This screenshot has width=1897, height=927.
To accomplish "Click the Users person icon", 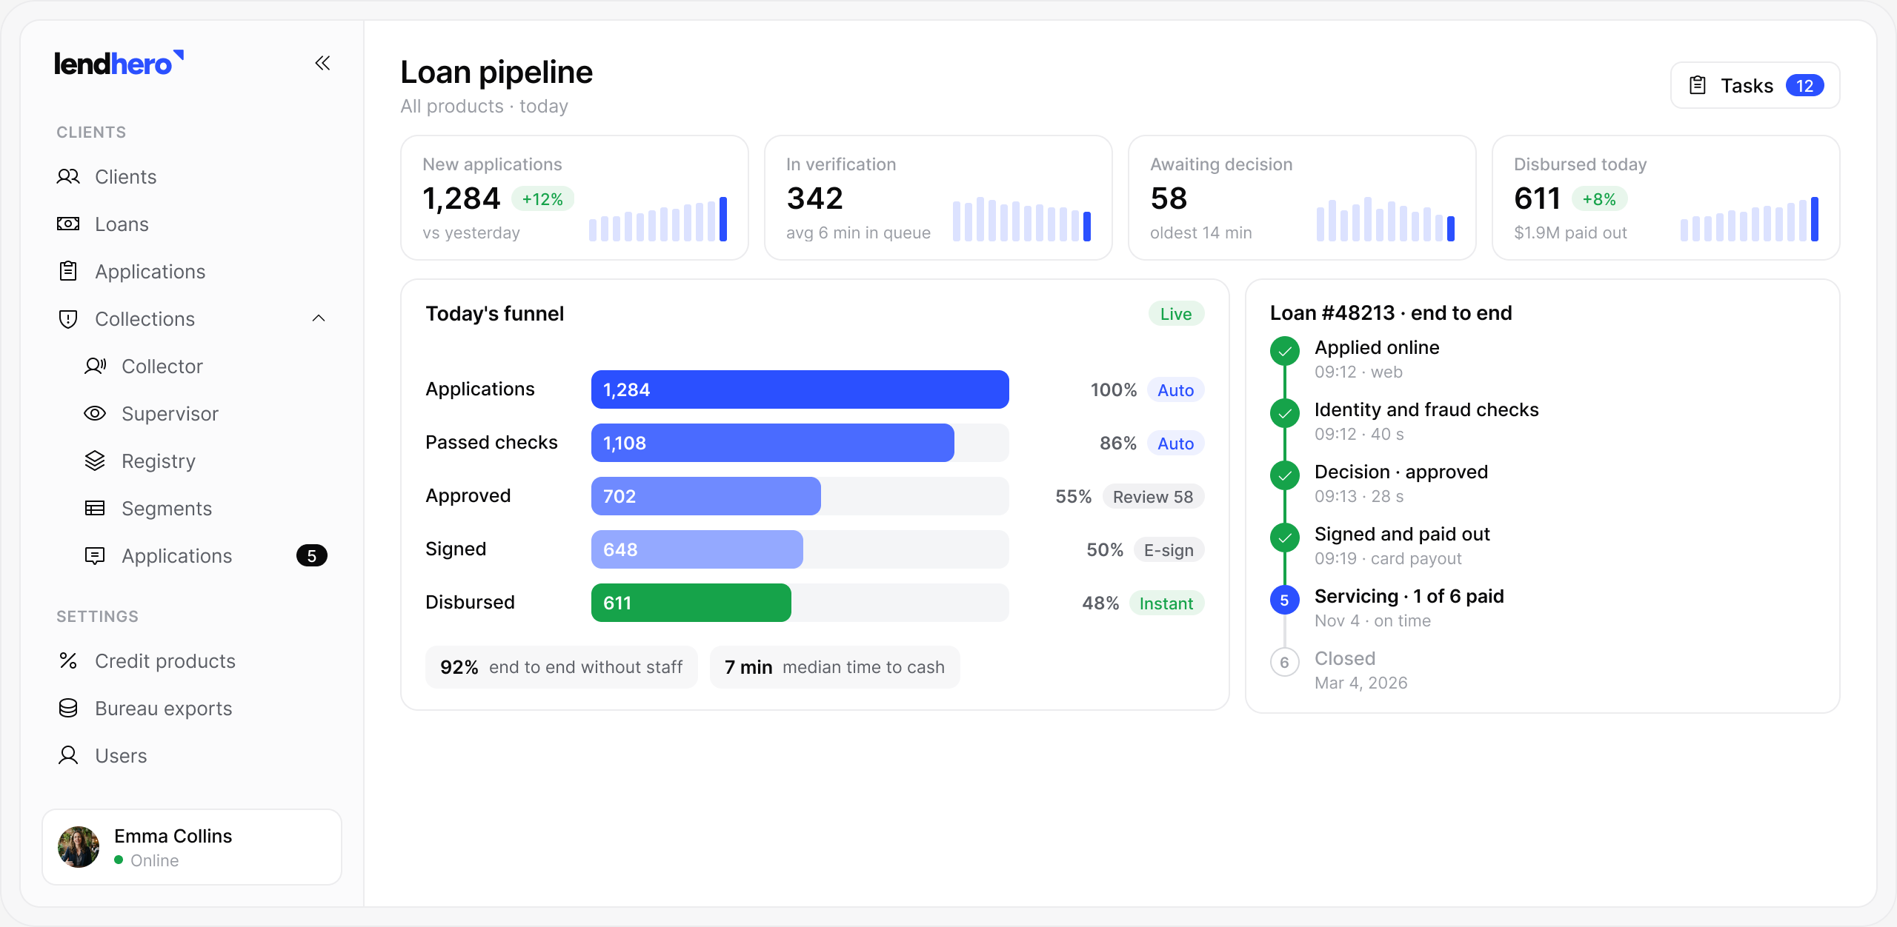I will [x=68, y=756].
